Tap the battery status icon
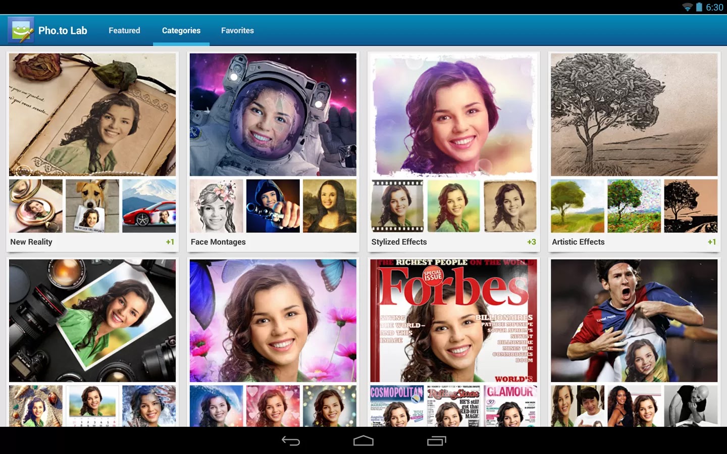The width and height of the screenshot is (727, 454). coord(699,7)
